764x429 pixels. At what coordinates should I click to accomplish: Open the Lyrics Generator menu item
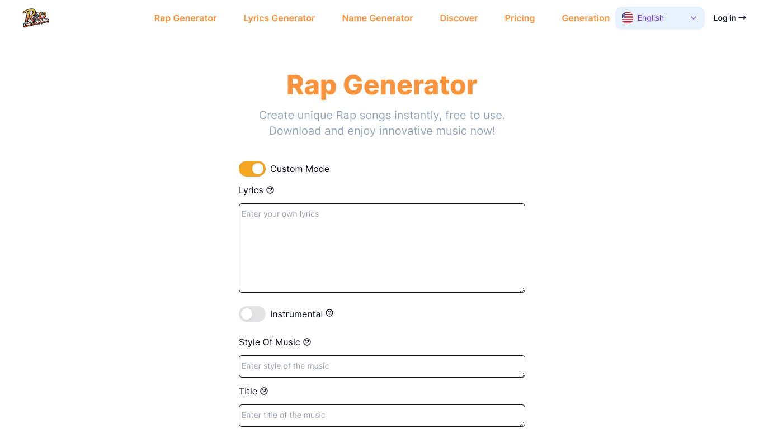point(279,18)
